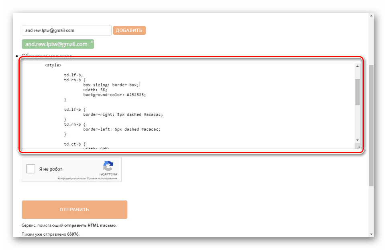Click the ДОБАВИТЬ button
The height and width of the screenshot is (250, 387).
129,30
